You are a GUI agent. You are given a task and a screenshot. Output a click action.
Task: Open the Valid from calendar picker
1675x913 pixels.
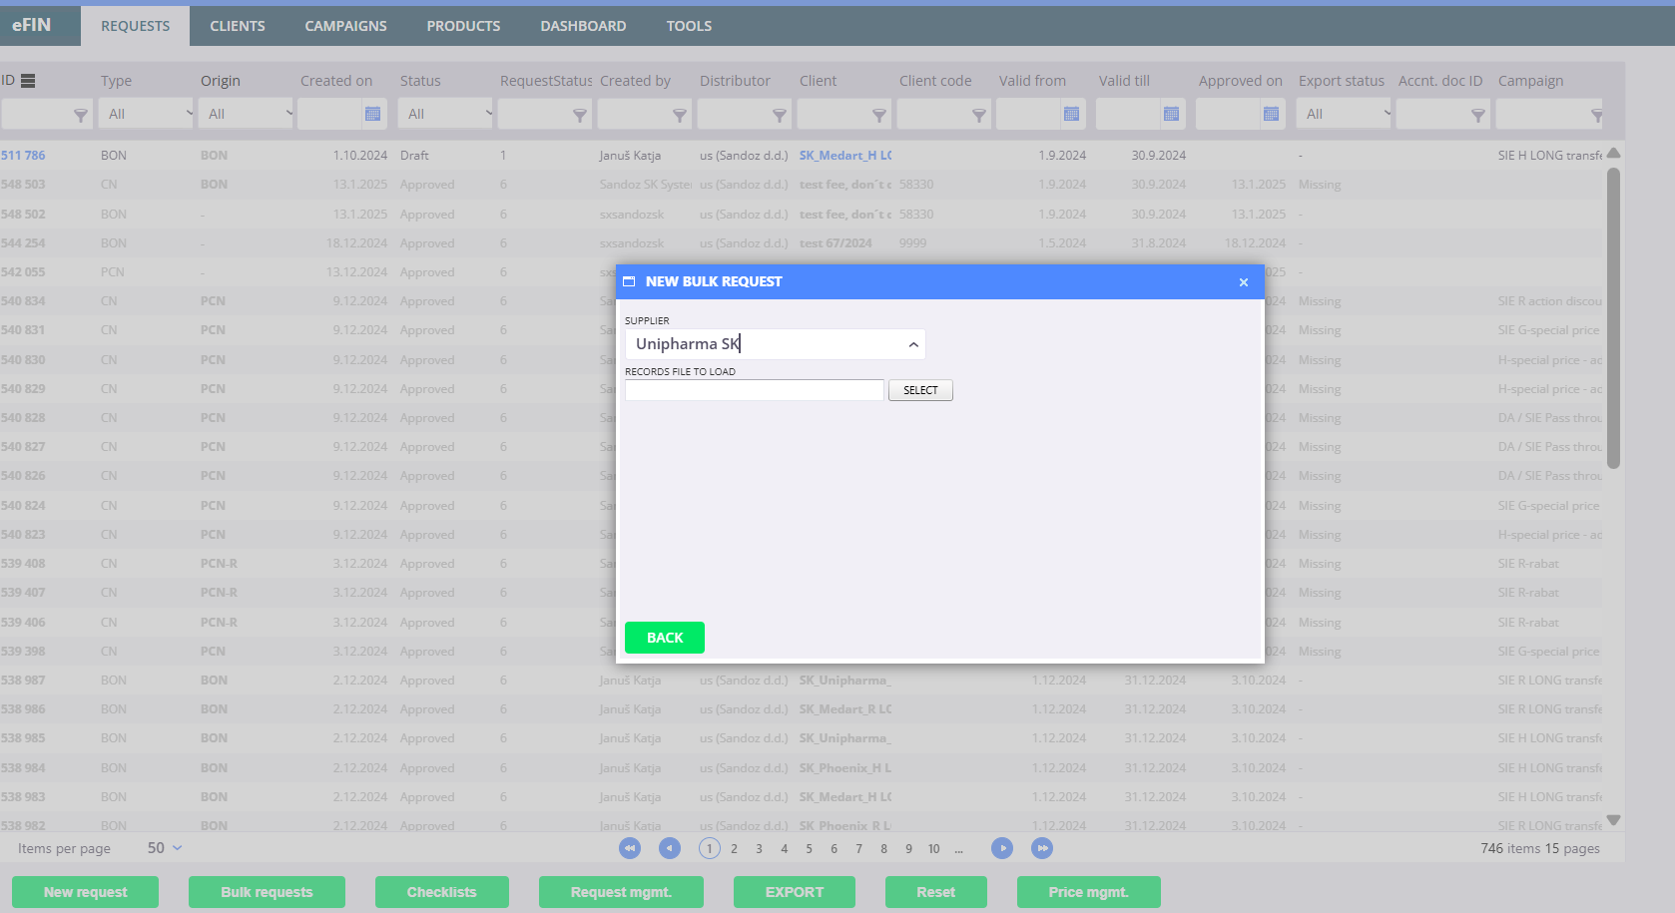[1071, 114]
